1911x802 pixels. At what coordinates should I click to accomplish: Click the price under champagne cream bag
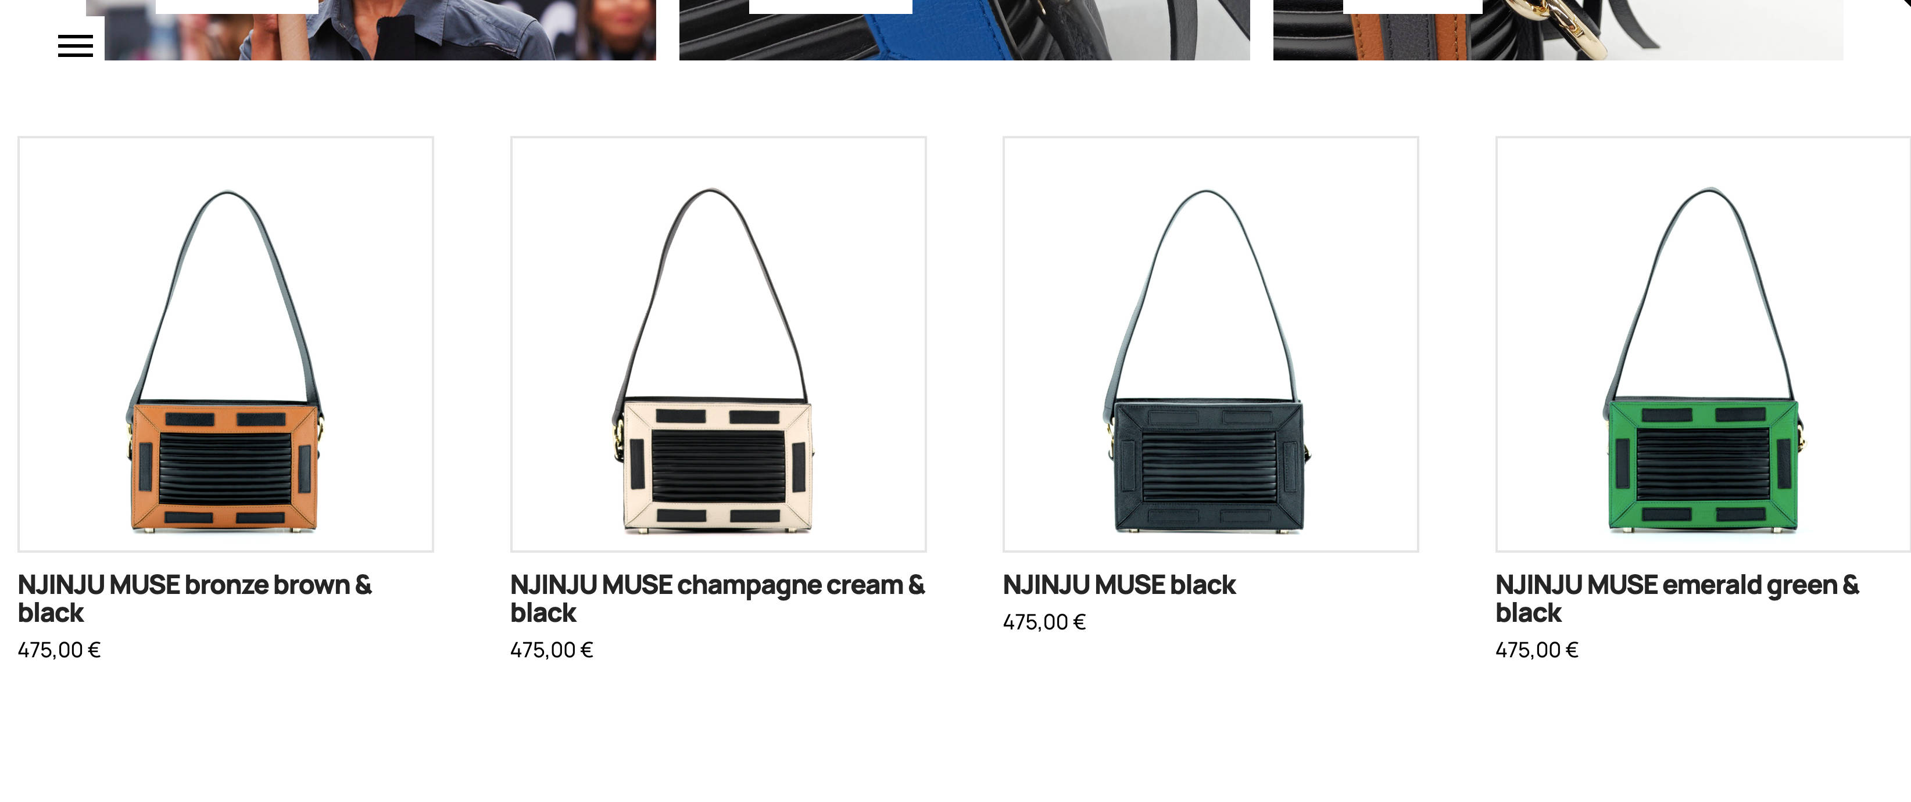552,650
